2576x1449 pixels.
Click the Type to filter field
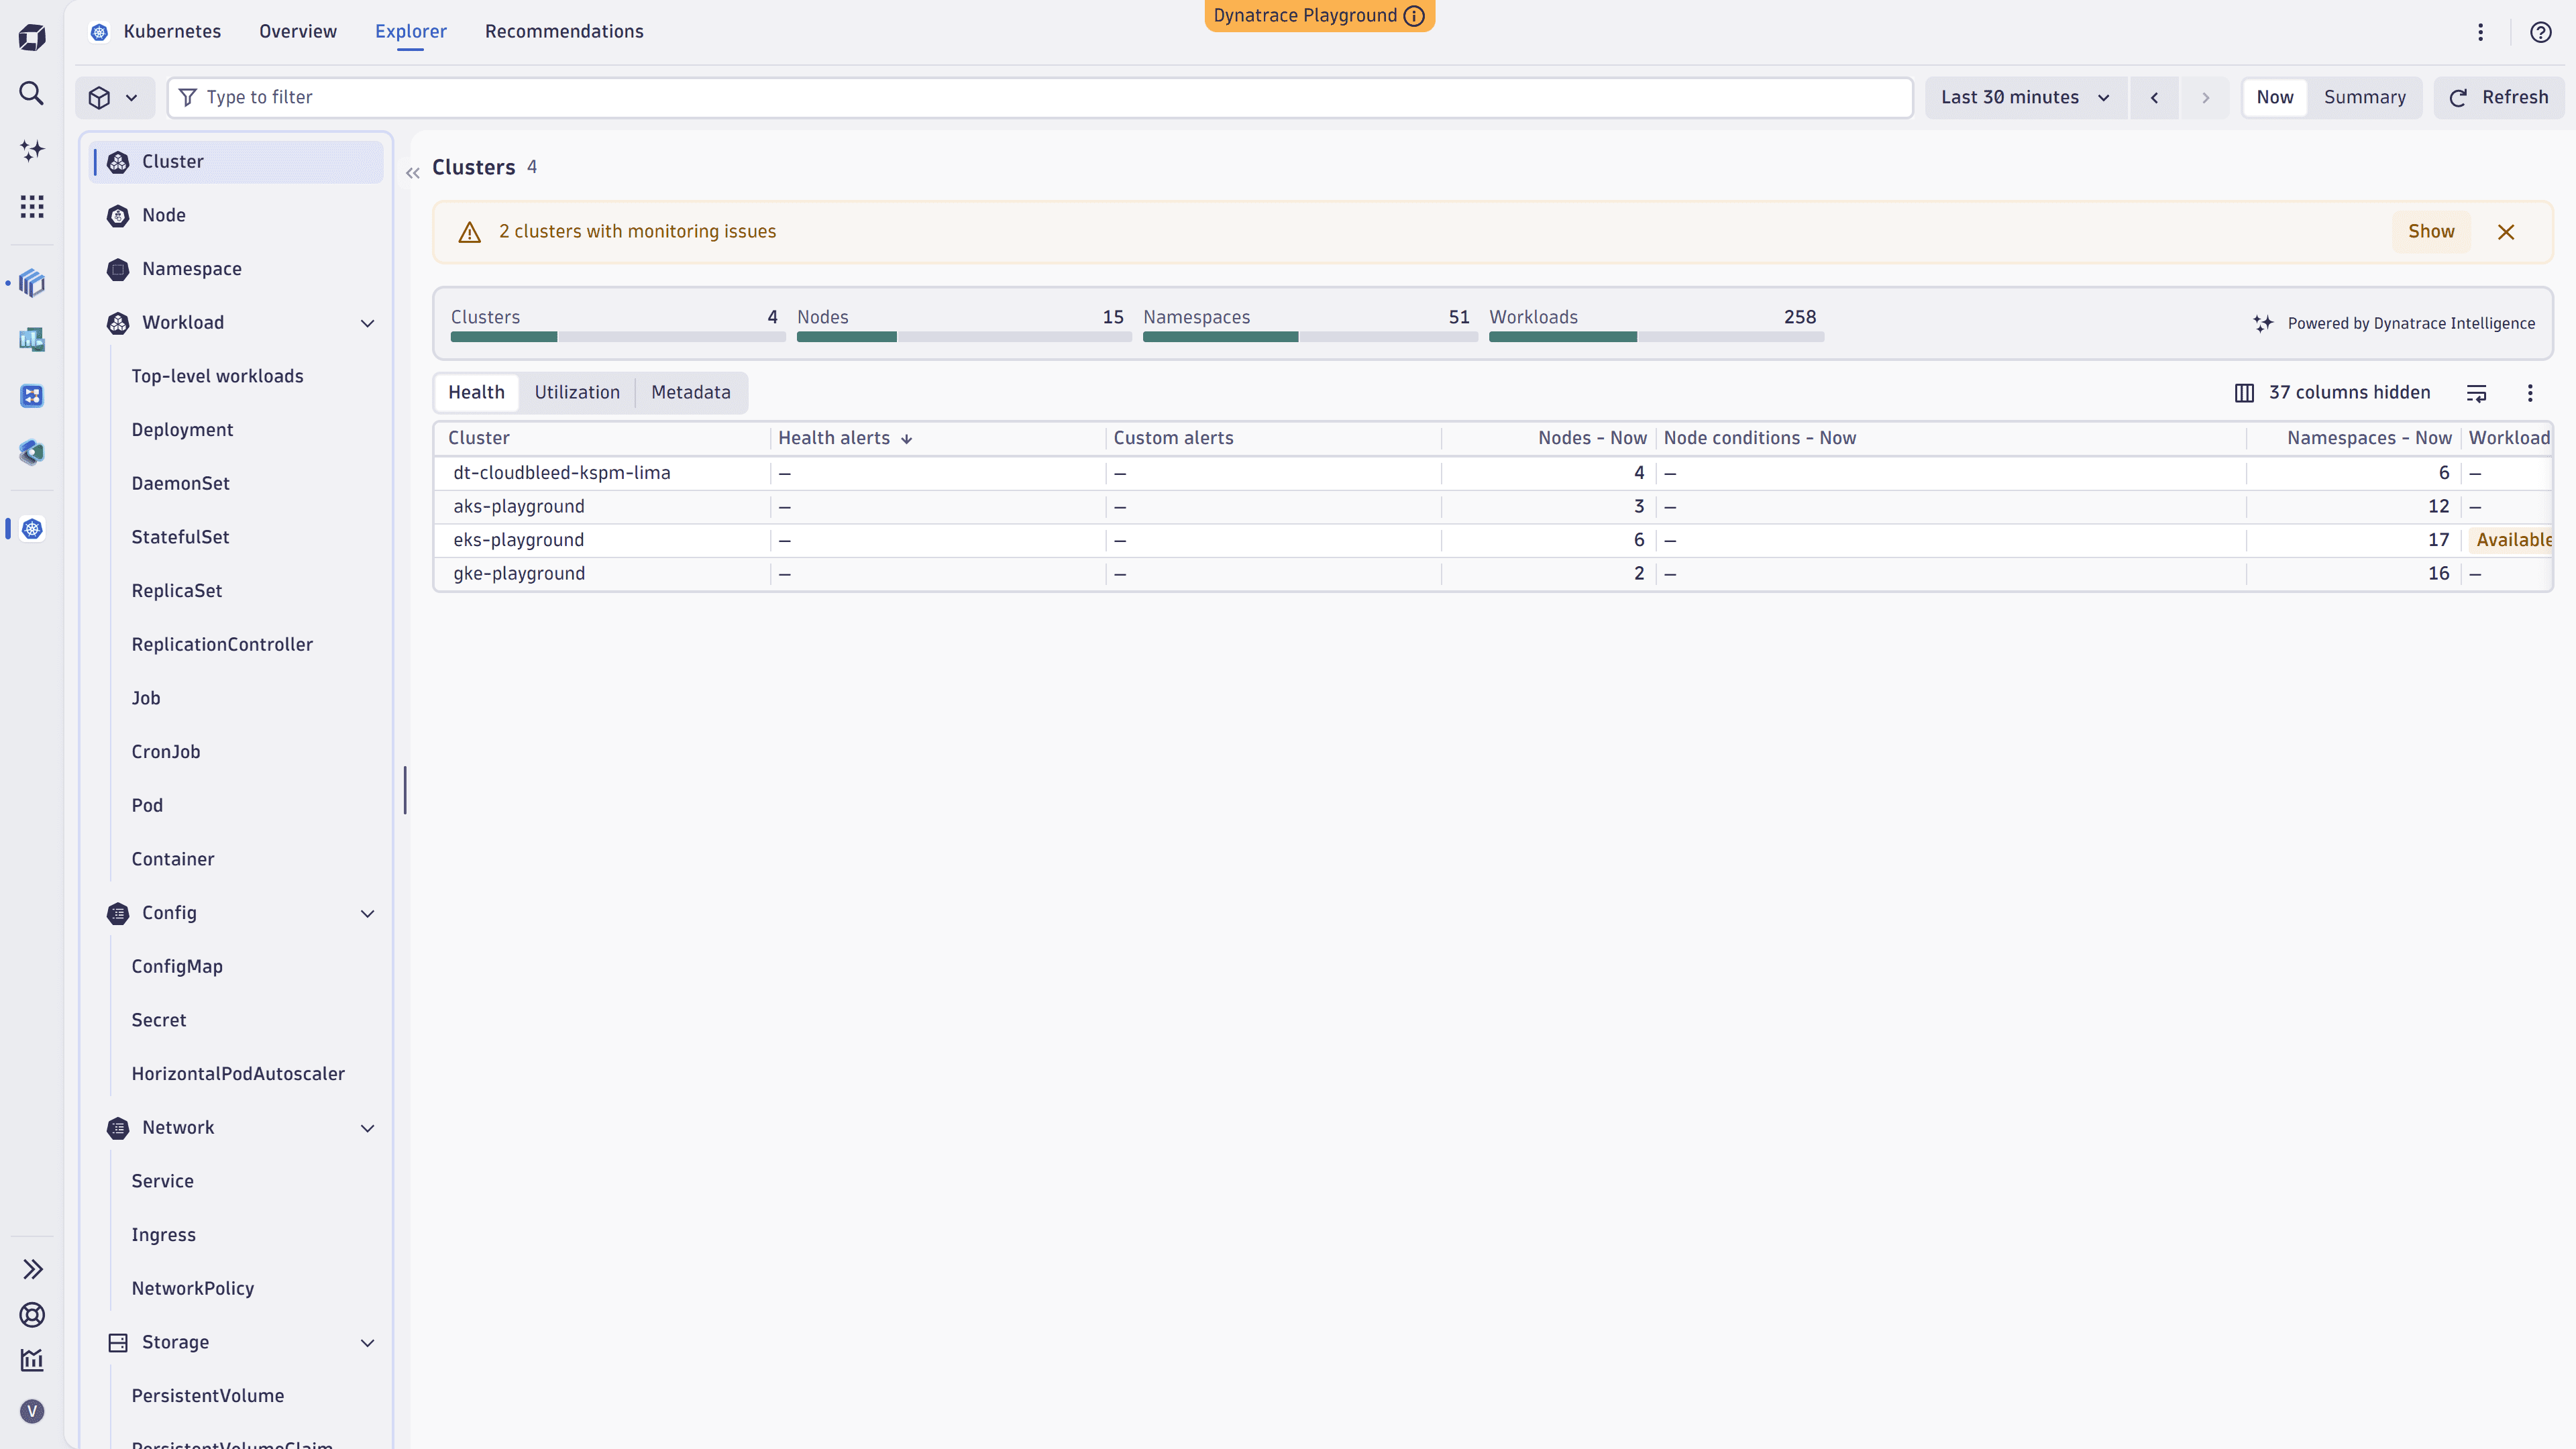click(x=1040, y=97)
